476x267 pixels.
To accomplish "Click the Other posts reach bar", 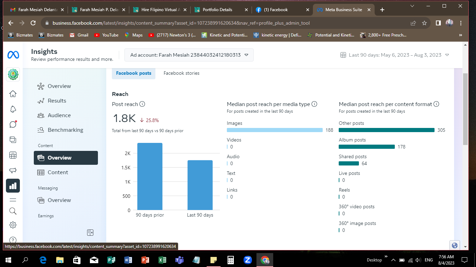I will [x=386, y=130].
